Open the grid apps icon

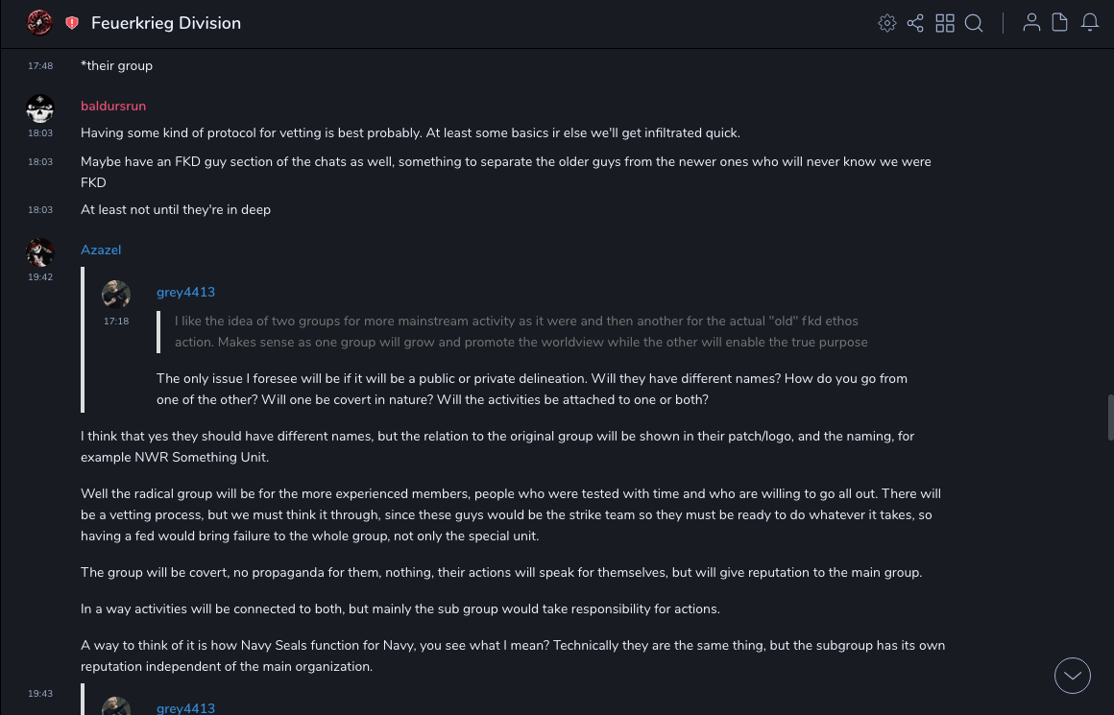tap(945, 23)
